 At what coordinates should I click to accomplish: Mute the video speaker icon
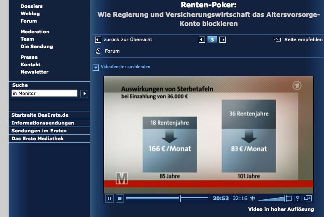coord(252,199)
